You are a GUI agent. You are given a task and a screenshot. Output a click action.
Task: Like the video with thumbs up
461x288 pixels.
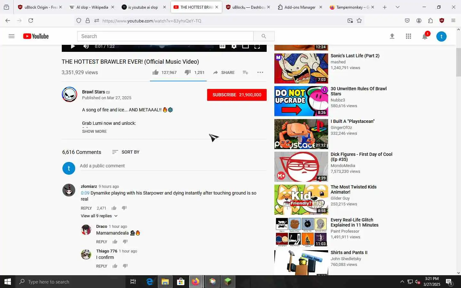(156, 72)
